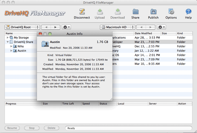197x133 pixels.
Task: Select the local row dated Dec 13
Action: point(152,46)
